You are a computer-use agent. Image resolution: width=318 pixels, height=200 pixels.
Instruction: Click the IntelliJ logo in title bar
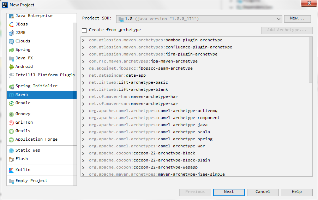coord(5,5)
